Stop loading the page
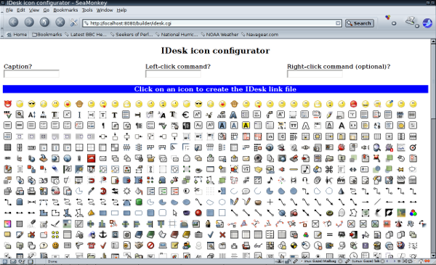This screenshot has width=436, height=265. 60,23
